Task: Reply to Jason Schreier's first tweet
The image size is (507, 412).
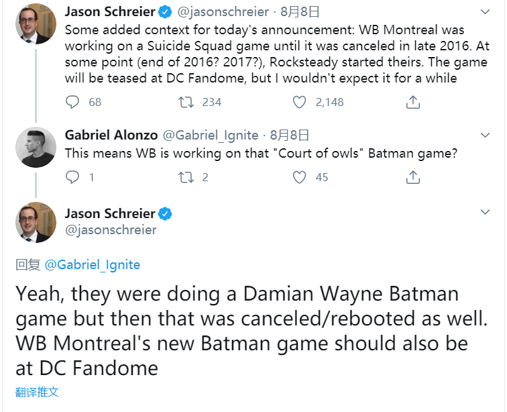Action: click(73, 102)
